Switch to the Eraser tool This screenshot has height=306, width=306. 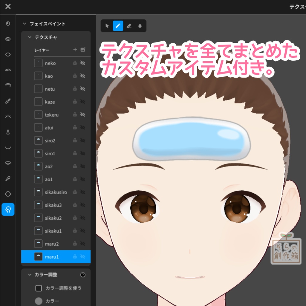click(x=129, y=26)
